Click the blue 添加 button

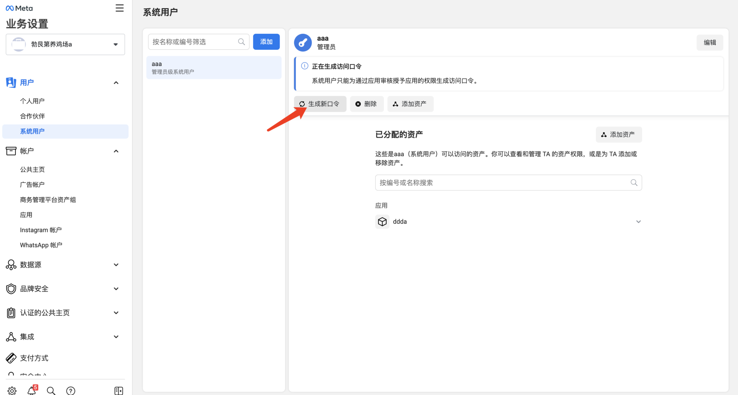pos(266,42)
